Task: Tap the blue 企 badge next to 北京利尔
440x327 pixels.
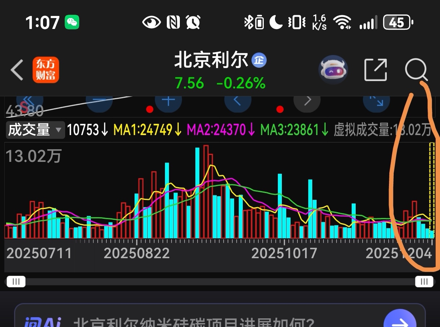Action: click(259, 60)
